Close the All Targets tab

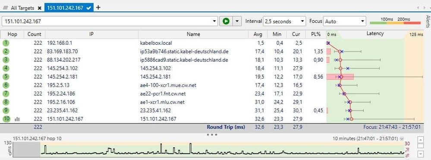tap(39, 8)
